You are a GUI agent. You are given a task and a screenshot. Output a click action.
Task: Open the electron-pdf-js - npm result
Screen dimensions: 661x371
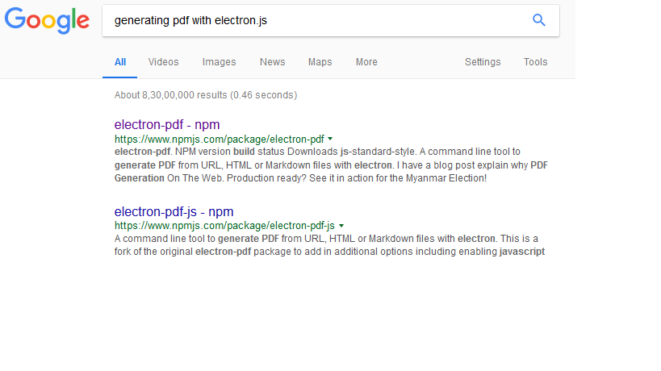[174, 211]
